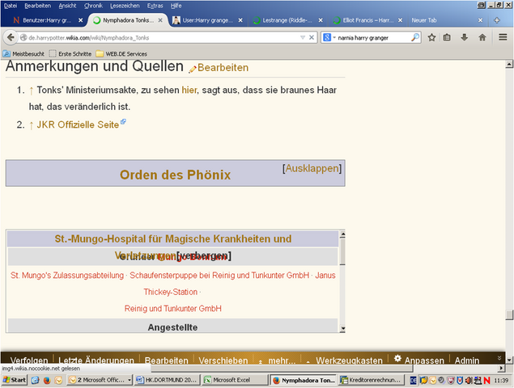Click Anpassen gear in wiki toolbar
This screenshot has width=514, height=388.
pyautogui.click(x=419, y=360)
